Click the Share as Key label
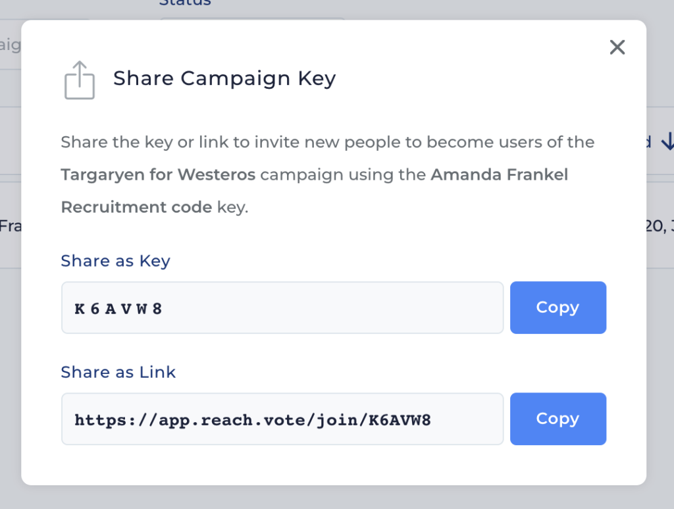The height and width of the screenshot is (509, 674). tap(116, 261)
